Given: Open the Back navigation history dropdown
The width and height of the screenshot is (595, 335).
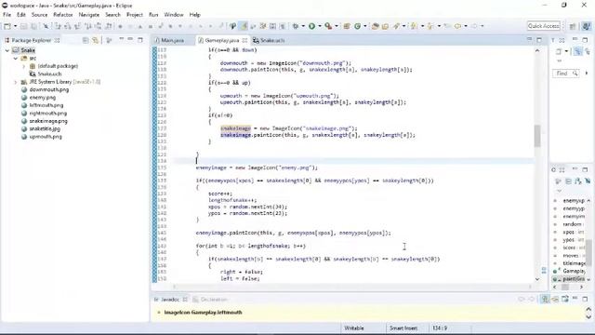Looking at the screenshot, I should [x=465, y=26].
